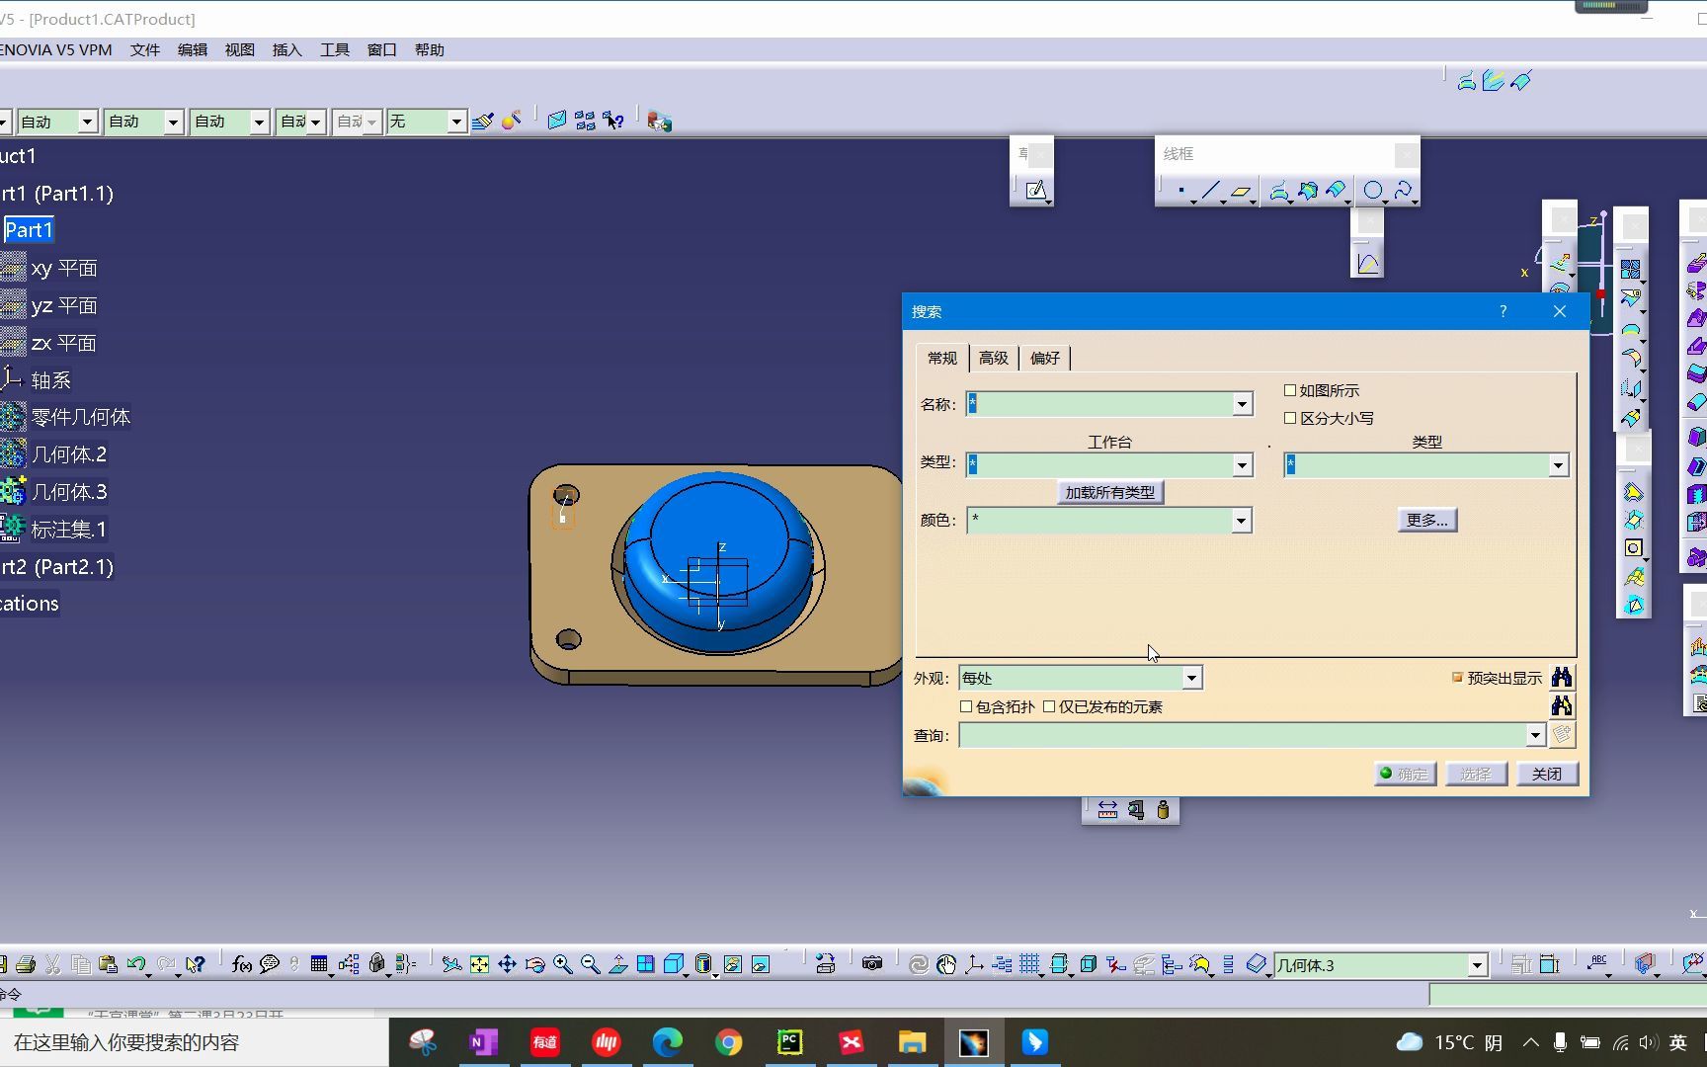This screenshot has height=1067, width=1707.
Task: Click the Fit All In view icon
Action: click(x=479, y=964)
